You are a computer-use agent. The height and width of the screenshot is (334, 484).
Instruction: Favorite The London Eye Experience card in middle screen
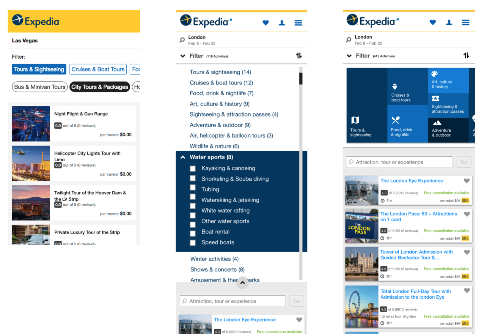click(299, 320)
